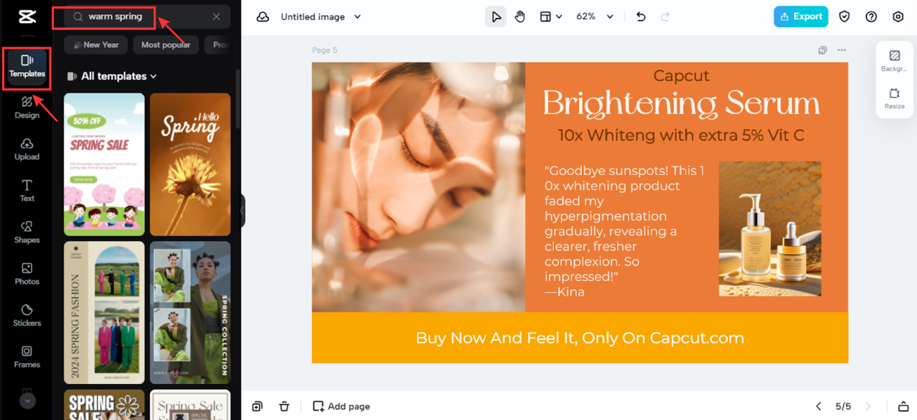Open the settings gear icon
Screen dimensions: 917x420
point(898,16)
